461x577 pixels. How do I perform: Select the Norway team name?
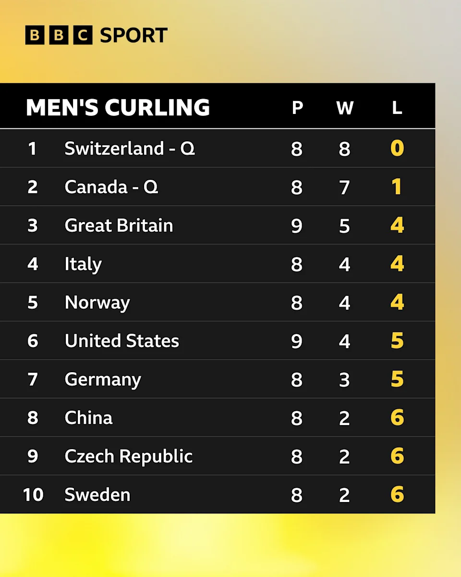pyautogui.click(x=97, y=302)
